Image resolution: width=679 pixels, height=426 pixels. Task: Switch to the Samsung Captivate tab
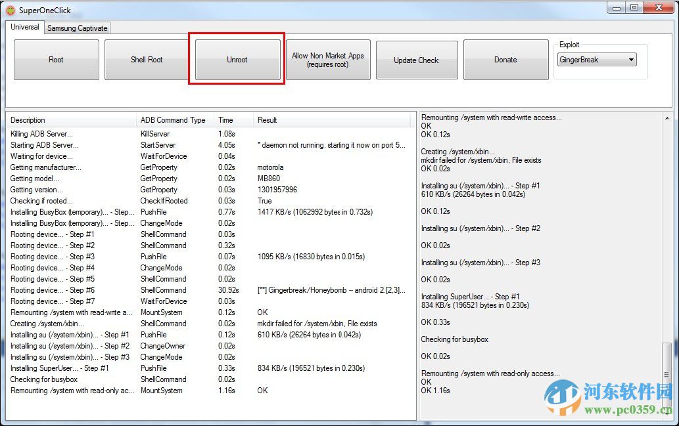point(77,28)
